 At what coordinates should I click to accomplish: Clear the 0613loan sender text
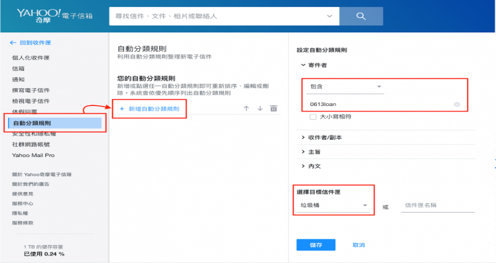pos(457,105)
